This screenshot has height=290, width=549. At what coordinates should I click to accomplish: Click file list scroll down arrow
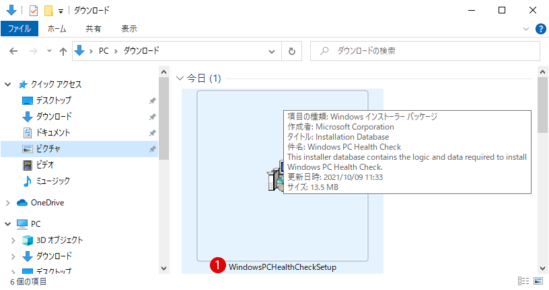pyautogui.click(x=542, y=269)
